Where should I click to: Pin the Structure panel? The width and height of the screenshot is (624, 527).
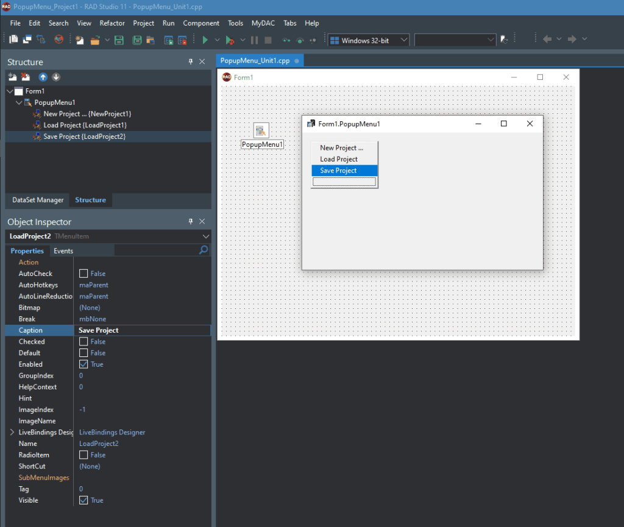191,62
